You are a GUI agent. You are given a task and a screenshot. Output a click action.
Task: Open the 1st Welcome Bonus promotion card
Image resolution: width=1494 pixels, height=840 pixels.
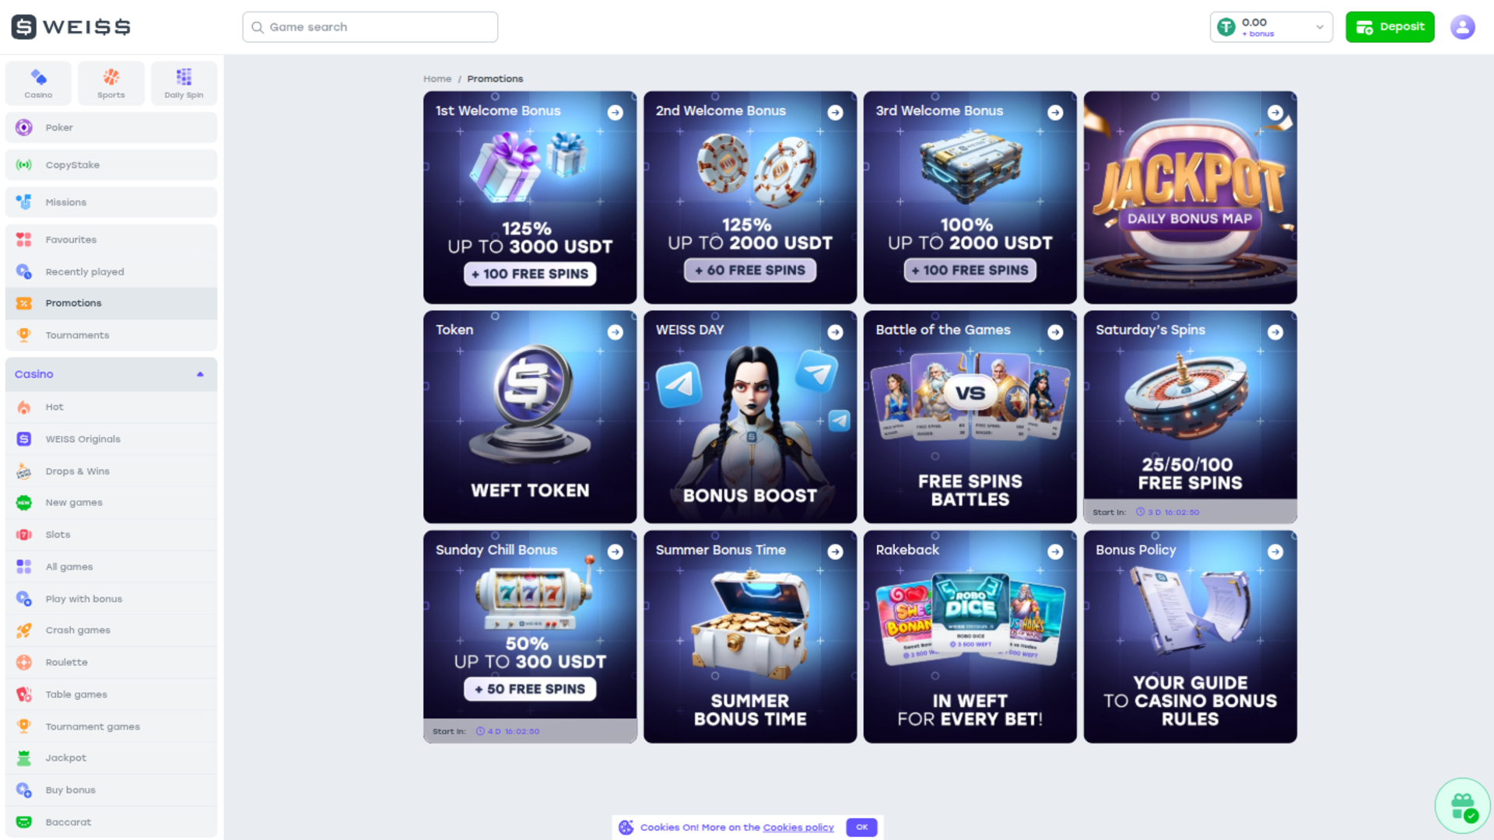pos(530,198)
